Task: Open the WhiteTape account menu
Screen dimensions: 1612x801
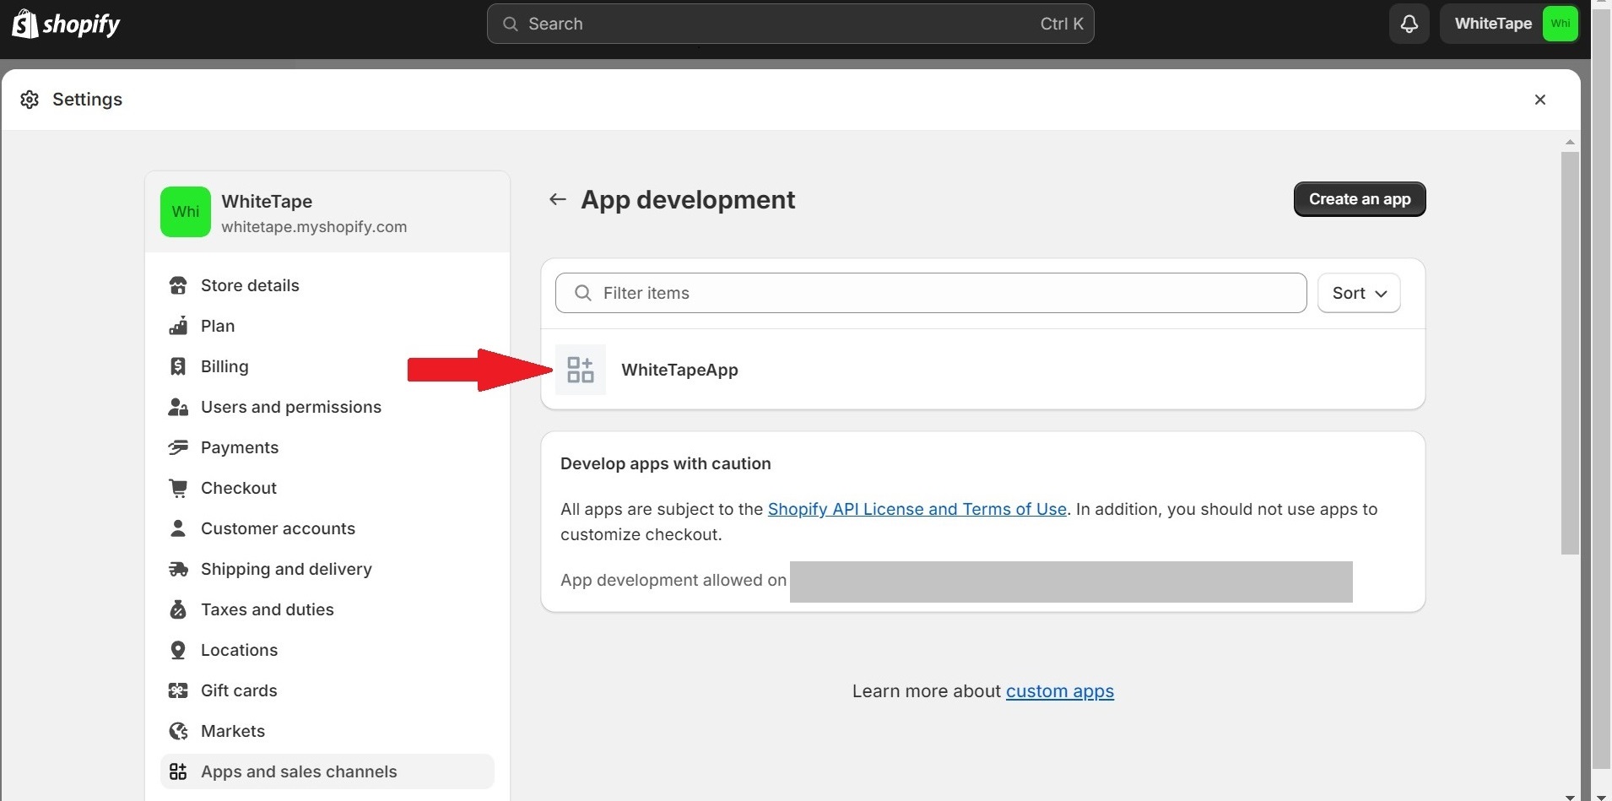Action: [1510, 24]
